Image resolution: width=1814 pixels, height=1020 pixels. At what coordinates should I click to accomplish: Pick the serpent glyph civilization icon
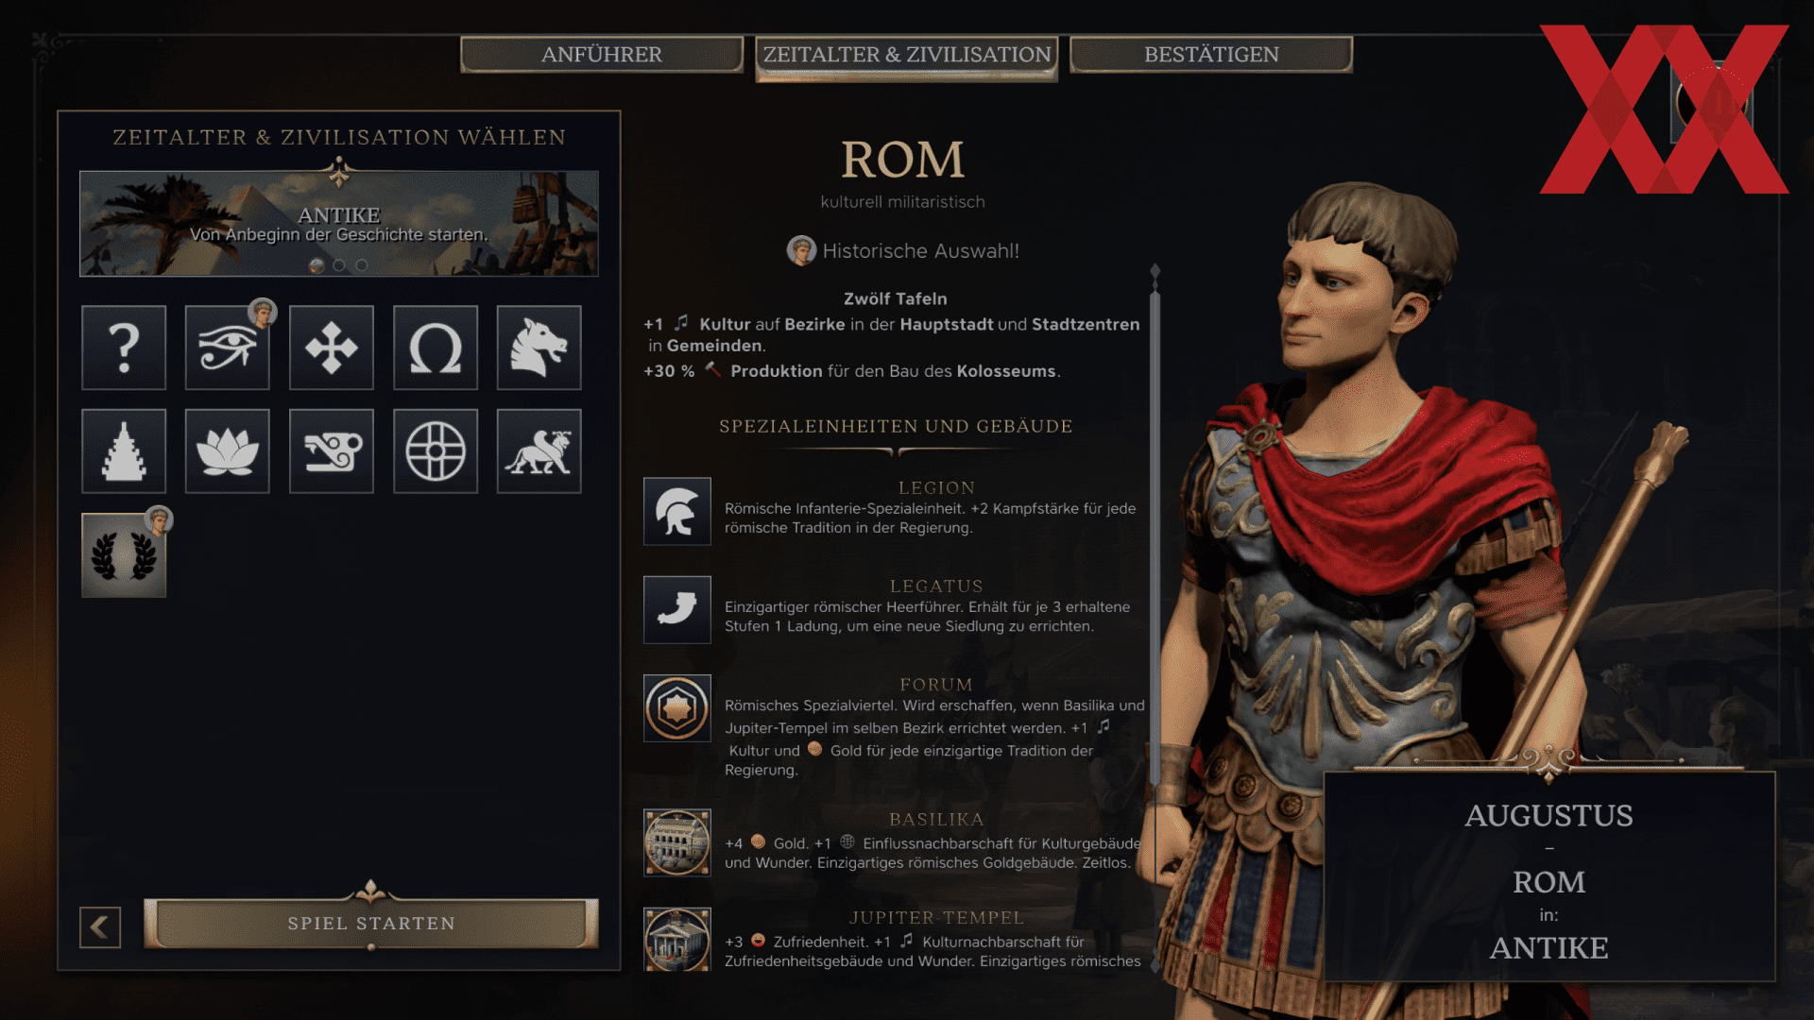(x=332, y=451)
